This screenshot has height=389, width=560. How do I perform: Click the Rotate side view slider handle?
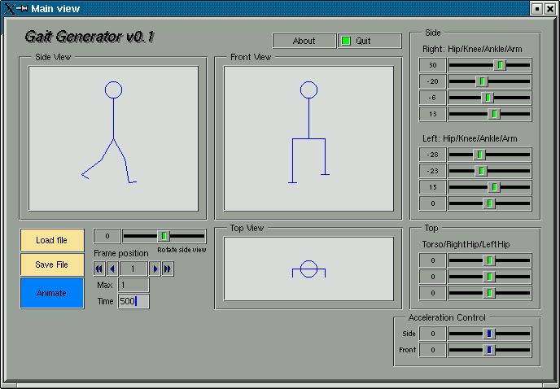164,236
